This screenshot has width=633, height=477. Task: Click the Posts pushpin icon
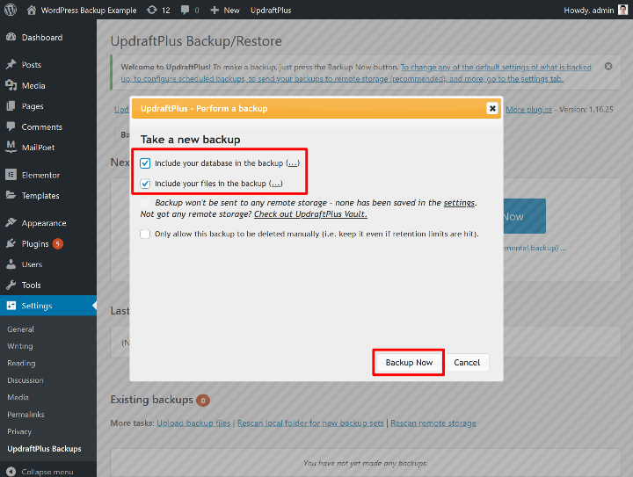(11, 64)
